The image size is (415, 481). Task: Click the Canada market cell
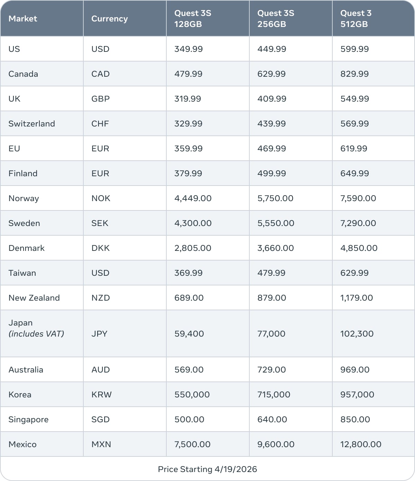(x=23, y=74)
